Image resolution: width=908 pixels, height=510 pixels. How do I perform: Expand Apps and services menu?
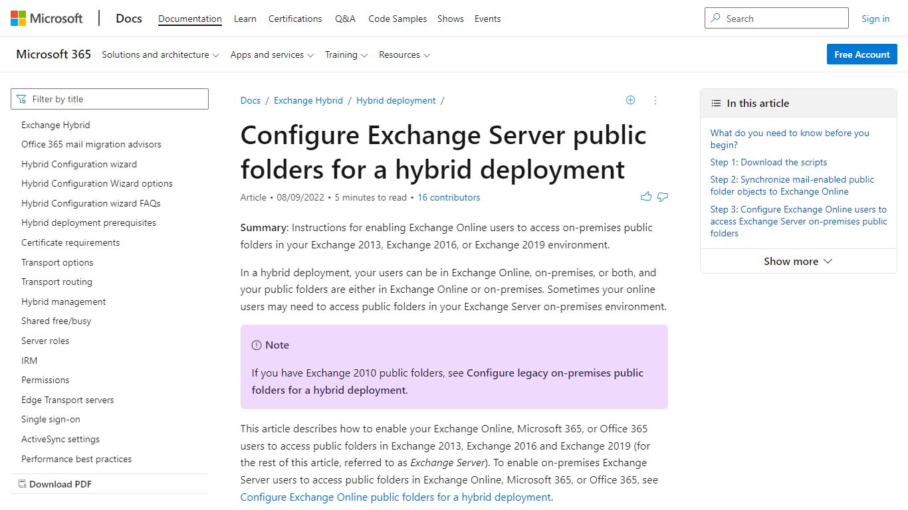(272, 55)
